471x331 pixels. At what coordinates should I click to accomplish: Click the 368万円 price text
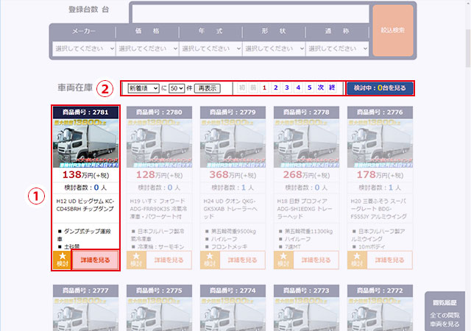pyautogui.click(x=233, y=175)
